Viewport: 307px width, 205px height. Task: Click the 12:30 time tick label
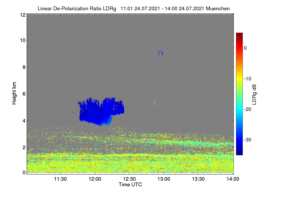click(129, 179)
